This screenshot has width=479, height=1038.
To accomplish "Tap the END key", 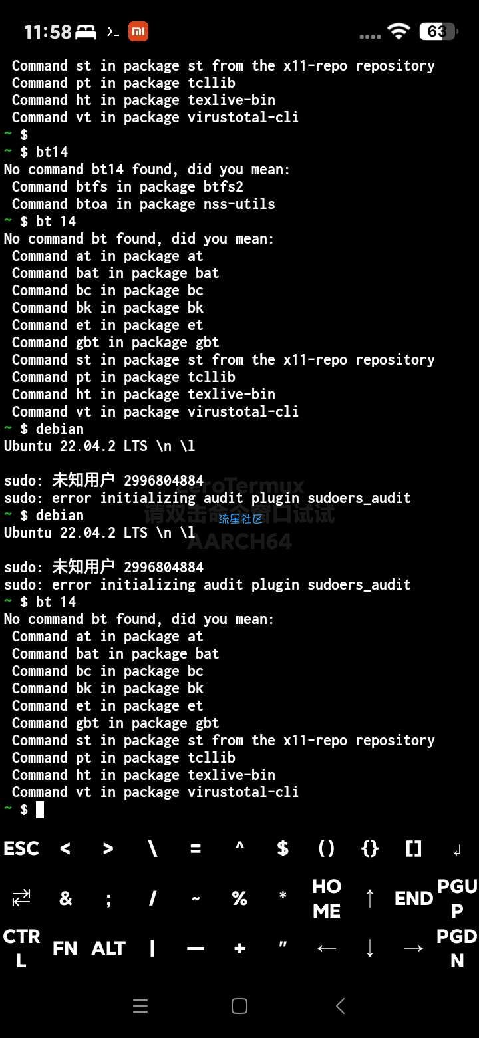I will coord(414,898).
